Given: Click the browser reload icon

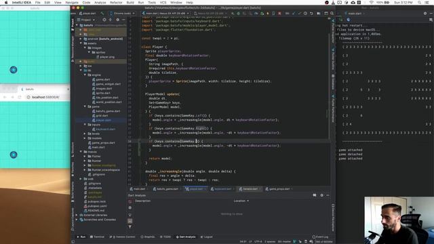Looking at the screenshot, I should pos(20,97).
